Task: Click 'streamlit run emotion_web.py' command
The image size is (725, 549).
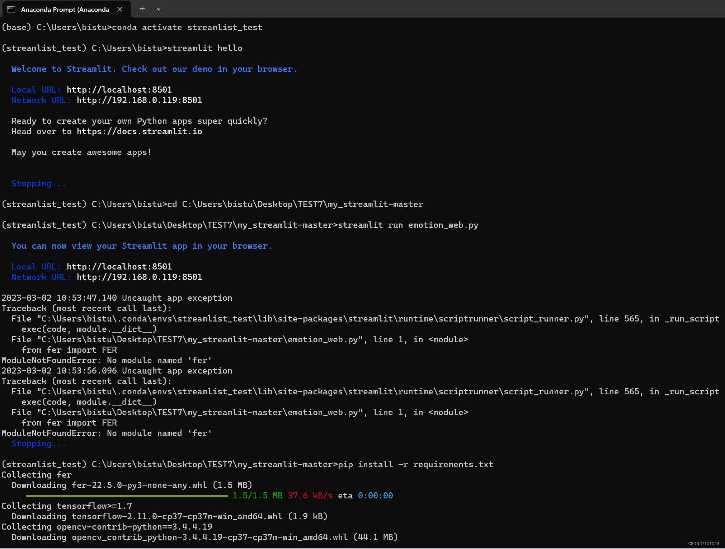Action: (408, 225)
